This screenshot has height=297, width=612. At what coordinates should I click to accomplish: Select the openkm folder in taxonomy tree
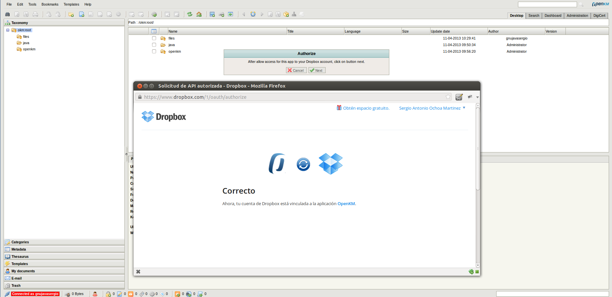pyautogui.click(x=26, y=49)
